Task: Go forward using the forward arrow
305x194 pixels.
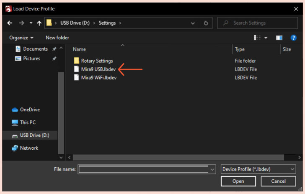Action: [21, 23]
